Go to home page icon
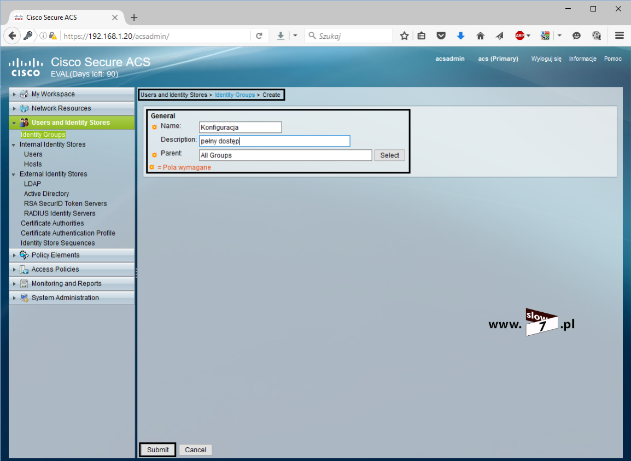The width and height of the screenshot is (631, 461). point(480,36)
